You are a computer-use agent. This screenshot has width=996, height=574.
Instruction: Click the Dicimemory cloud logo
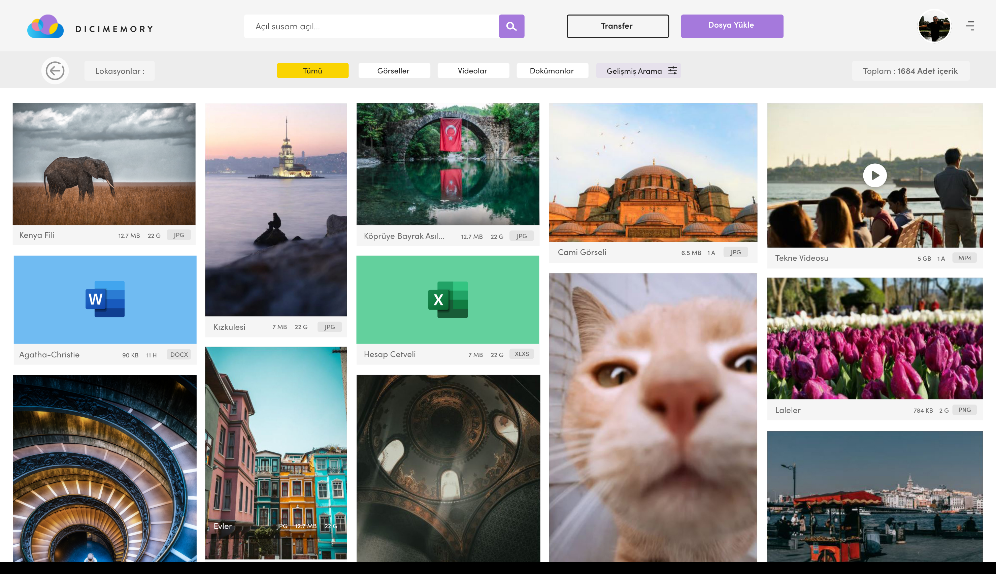click(45, 26)
